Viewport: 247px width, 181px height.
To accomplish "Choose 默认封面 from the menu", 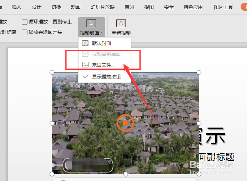I will (x=105, y=43).
